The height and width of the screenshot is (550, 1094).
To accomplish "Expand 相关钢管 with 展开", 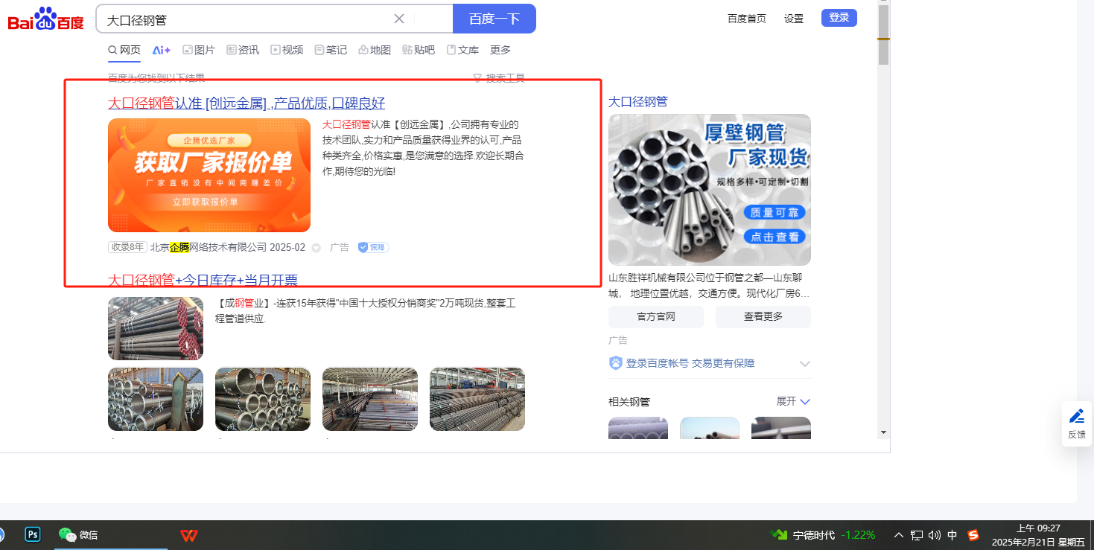I will click(793, 401).
